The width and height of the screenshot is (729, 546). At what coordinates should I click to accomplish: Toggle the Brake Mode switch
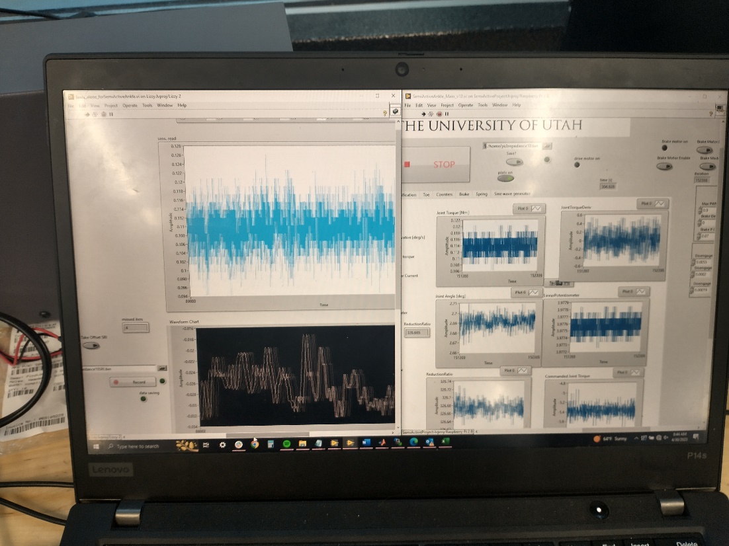pos(708,167)
